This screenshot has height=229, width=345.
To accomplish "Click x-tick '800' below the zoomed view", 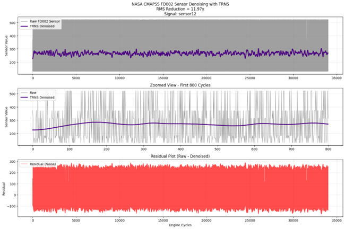I will pyautogui.click(x=328, y=149).
